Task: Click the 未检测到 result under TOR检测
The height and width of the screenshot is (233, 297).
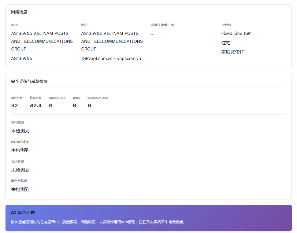Action: [x=20, y=170]
